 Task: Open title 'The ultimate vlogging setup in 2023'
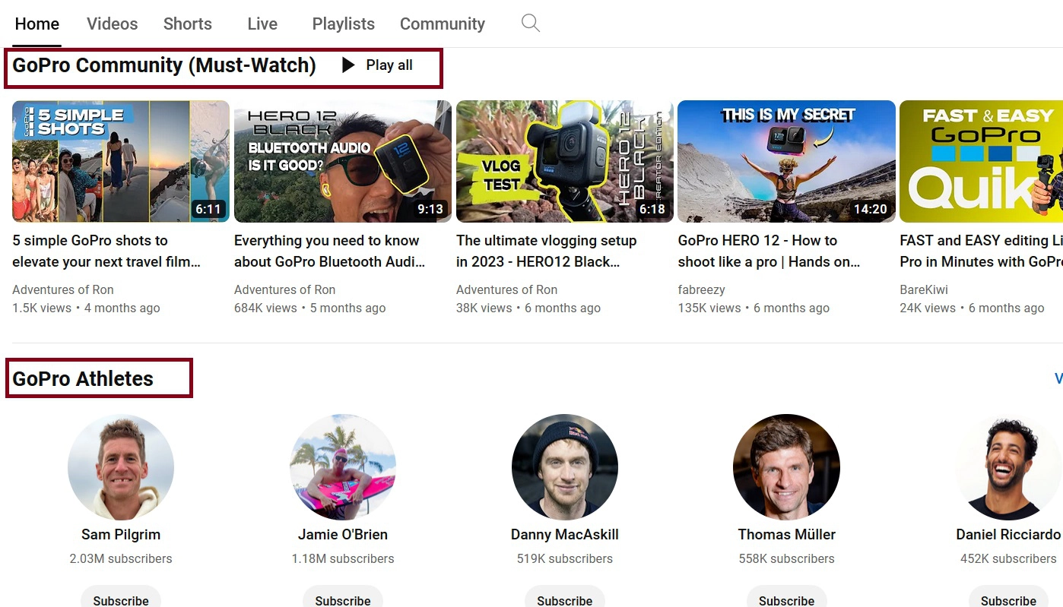tap(546, 251)
